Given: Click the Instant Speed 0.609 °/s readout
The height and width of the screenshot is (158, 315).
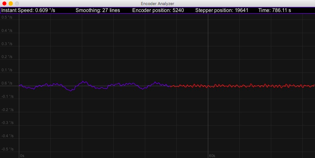Looking at the screenshot, I should click(28, 10).
